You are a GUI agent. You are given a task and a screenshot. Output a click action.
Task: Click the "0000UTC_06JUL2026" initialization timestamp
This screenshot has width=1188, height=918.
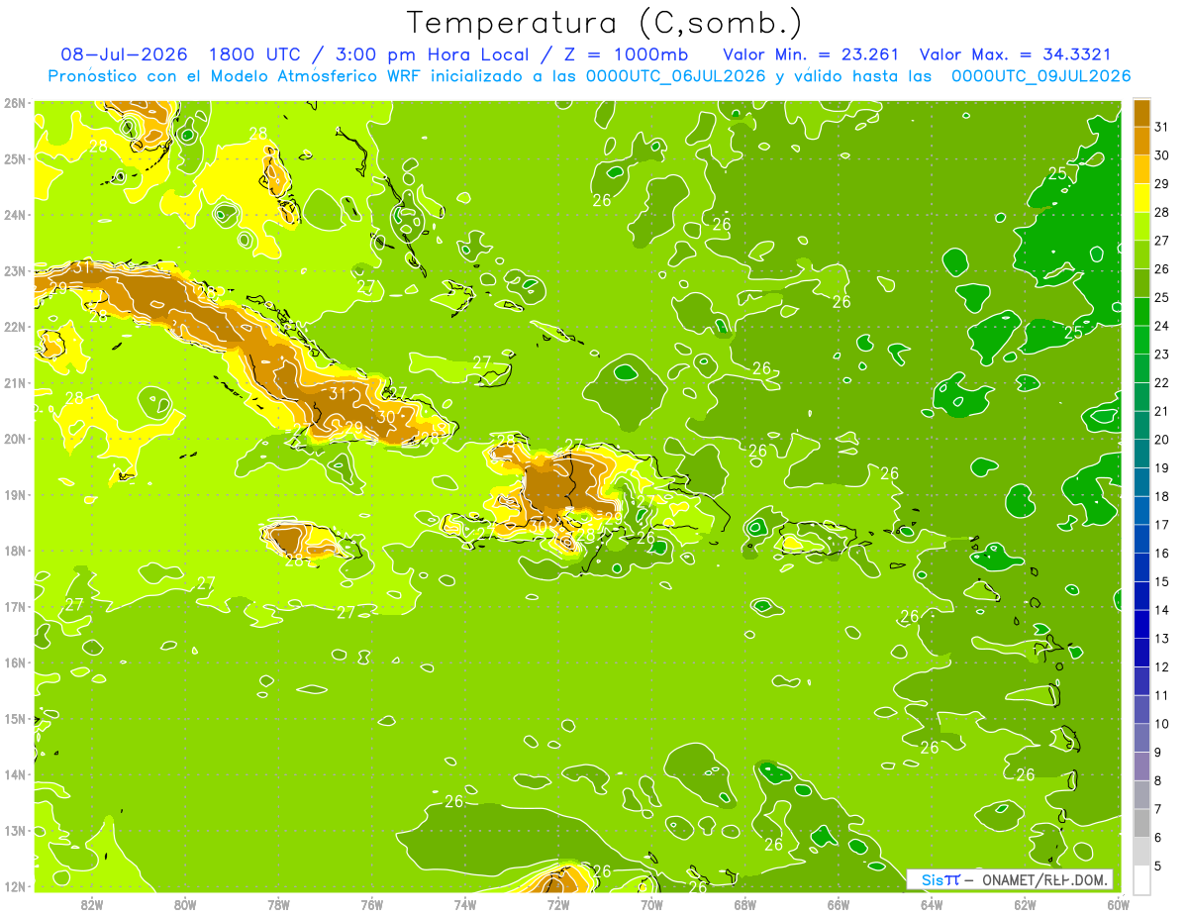click(x=676, y=76)
